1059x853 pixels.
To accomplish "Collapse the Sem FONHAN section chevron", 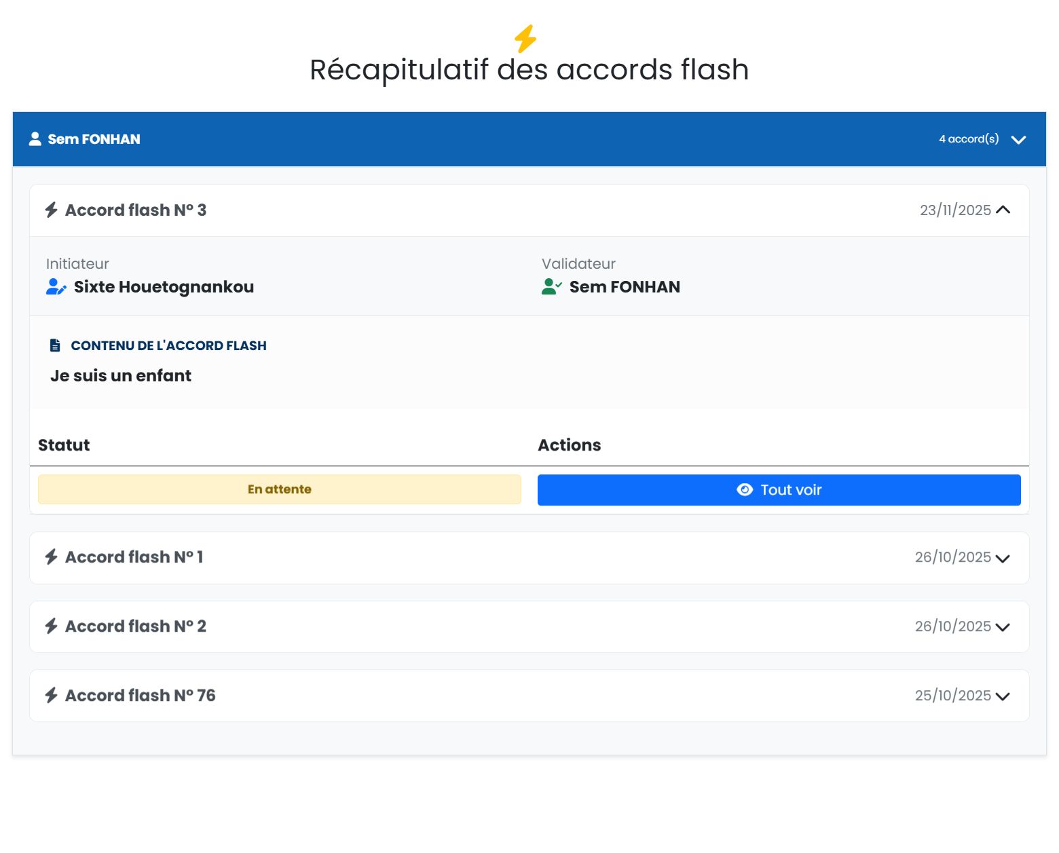I will pyautogui.click(x=1018, y=140).
